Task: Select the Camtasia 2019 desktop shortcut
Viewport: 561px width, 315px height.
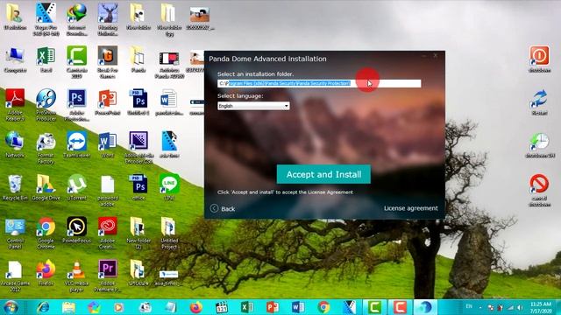Action: (x=76, y=62)
